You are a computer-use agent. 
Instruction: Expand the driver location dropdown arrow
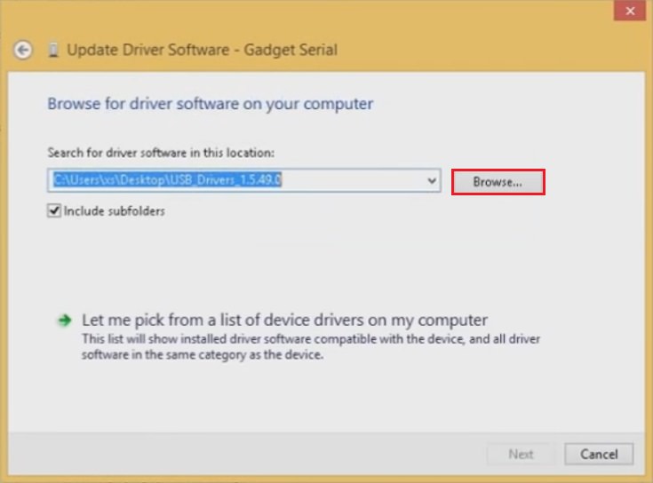(432, 181)
